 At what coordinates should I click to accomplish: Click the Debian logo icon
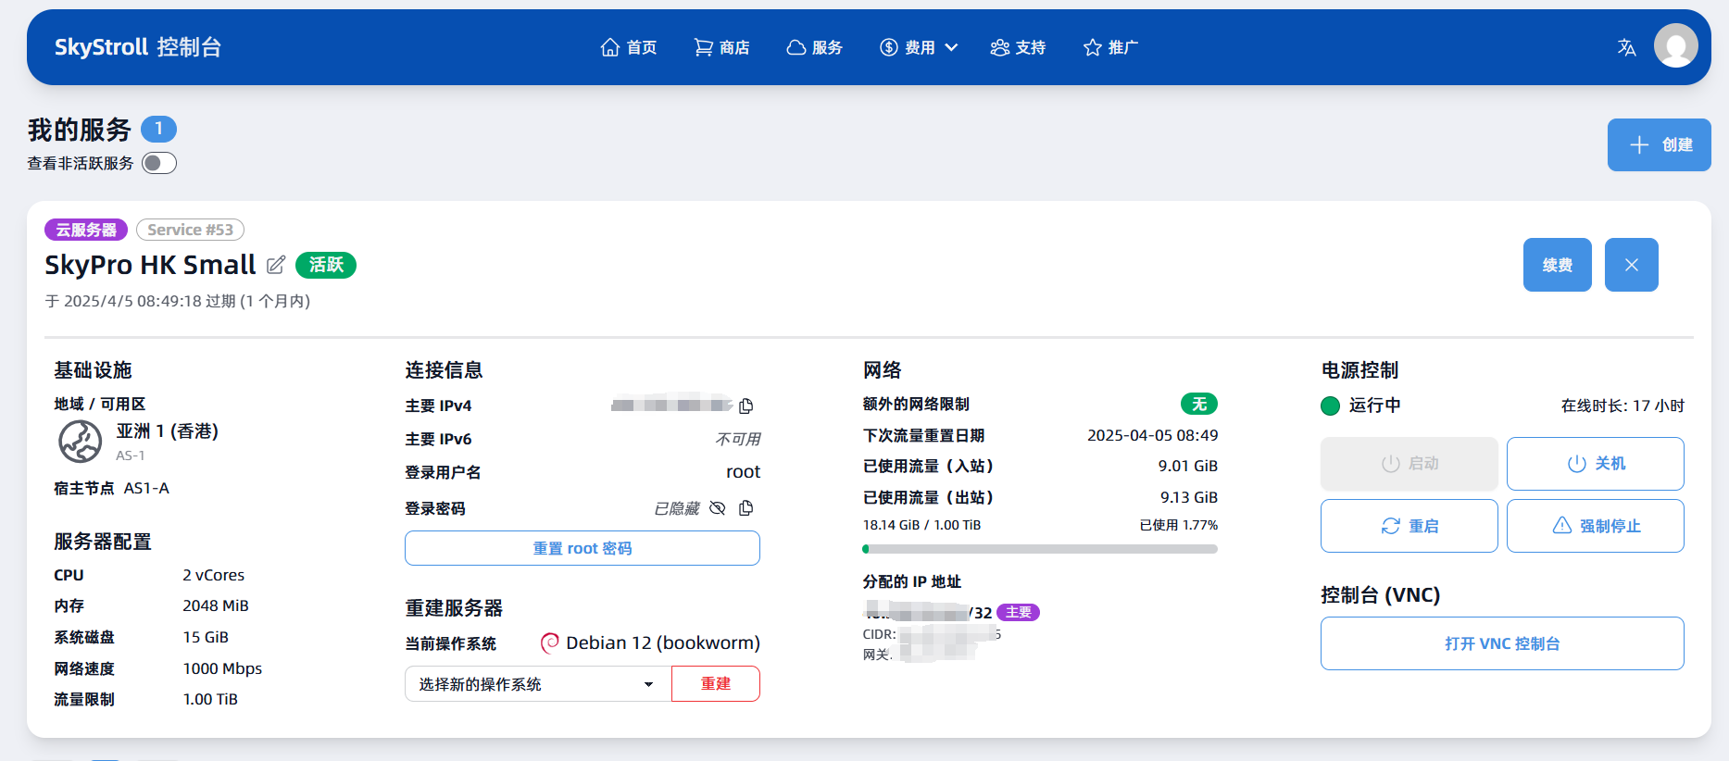coord(550,642)
